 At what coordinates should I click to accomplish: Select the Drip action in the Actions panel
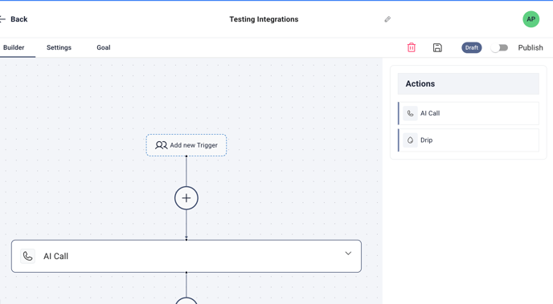pos(469,140)
